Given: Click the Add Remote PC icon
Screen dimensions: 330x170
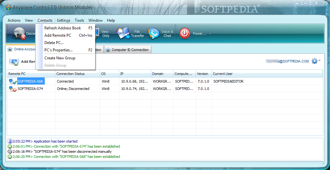Looking at the screenshot, I should [14, 62].
